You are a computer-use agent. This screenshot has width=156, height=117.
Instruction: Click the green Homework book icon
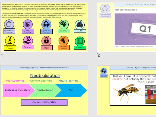pyautogui.click(x=80, y=41)
